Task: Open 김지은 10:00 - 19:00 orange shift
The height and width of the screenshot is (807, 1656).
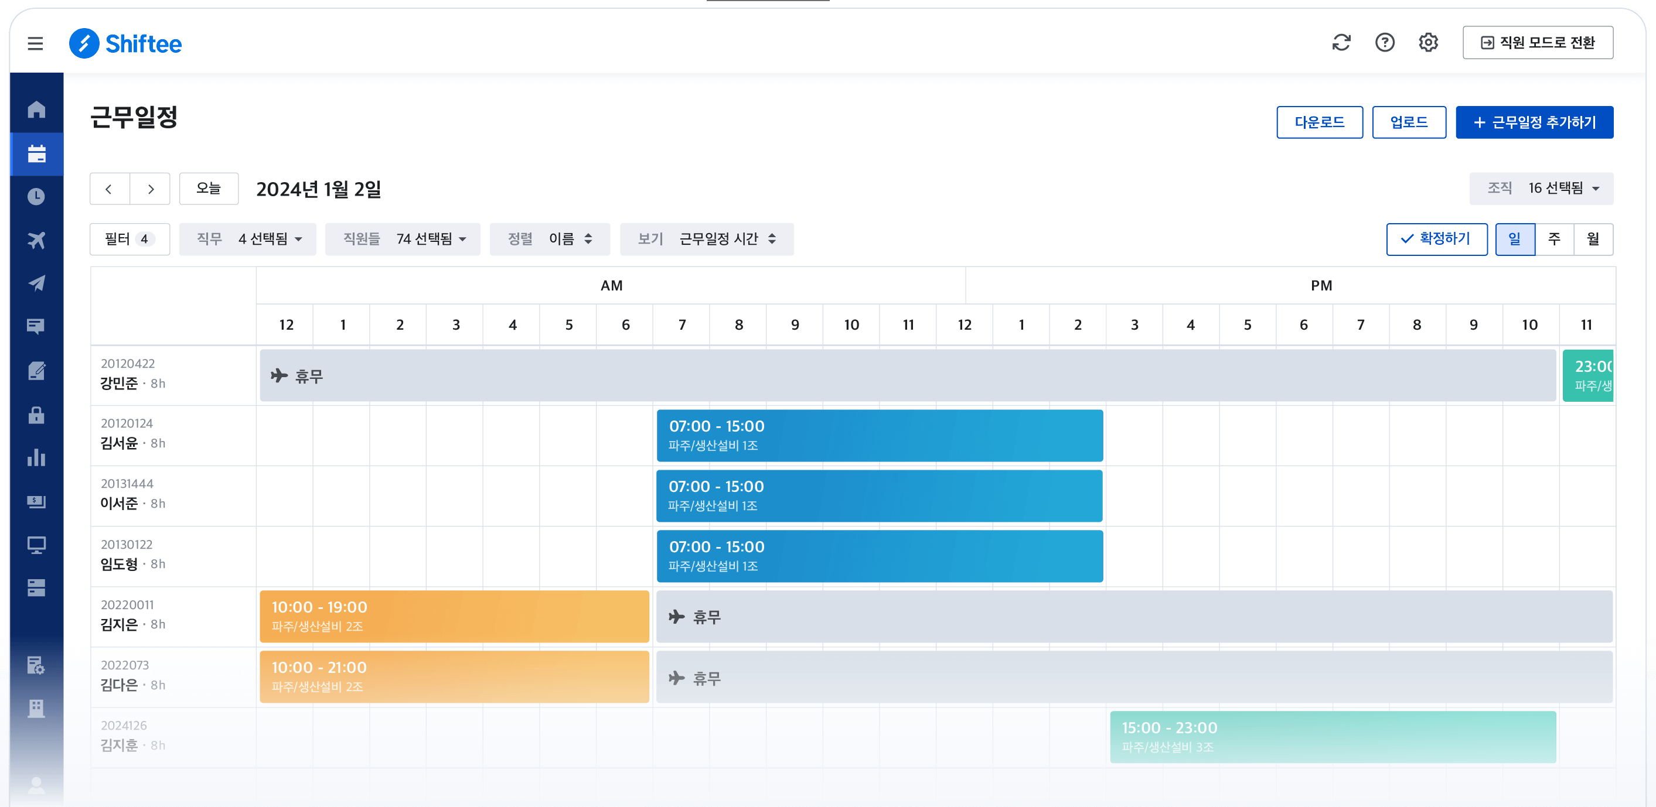Action: (454, 616)
